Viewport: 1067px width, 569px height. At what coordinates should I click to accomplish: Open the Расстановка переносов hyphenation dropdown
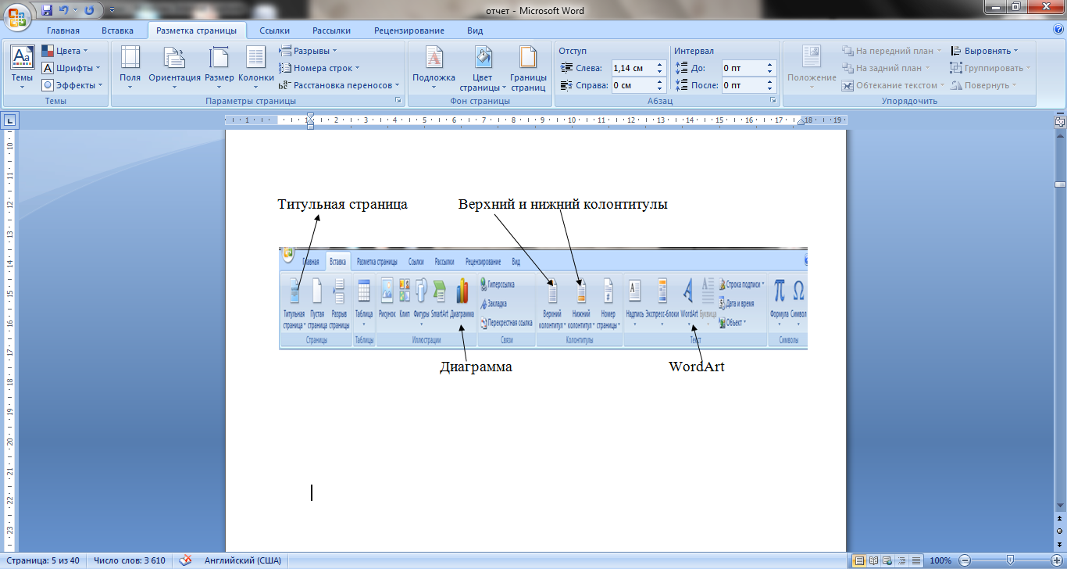point(339,85)
